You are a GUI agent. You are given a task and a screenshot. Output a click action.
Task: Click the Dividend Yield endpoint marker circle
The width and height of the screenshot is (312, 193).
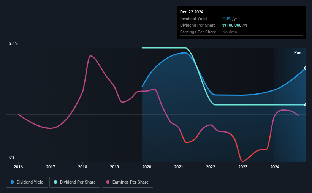coord(306,68)
